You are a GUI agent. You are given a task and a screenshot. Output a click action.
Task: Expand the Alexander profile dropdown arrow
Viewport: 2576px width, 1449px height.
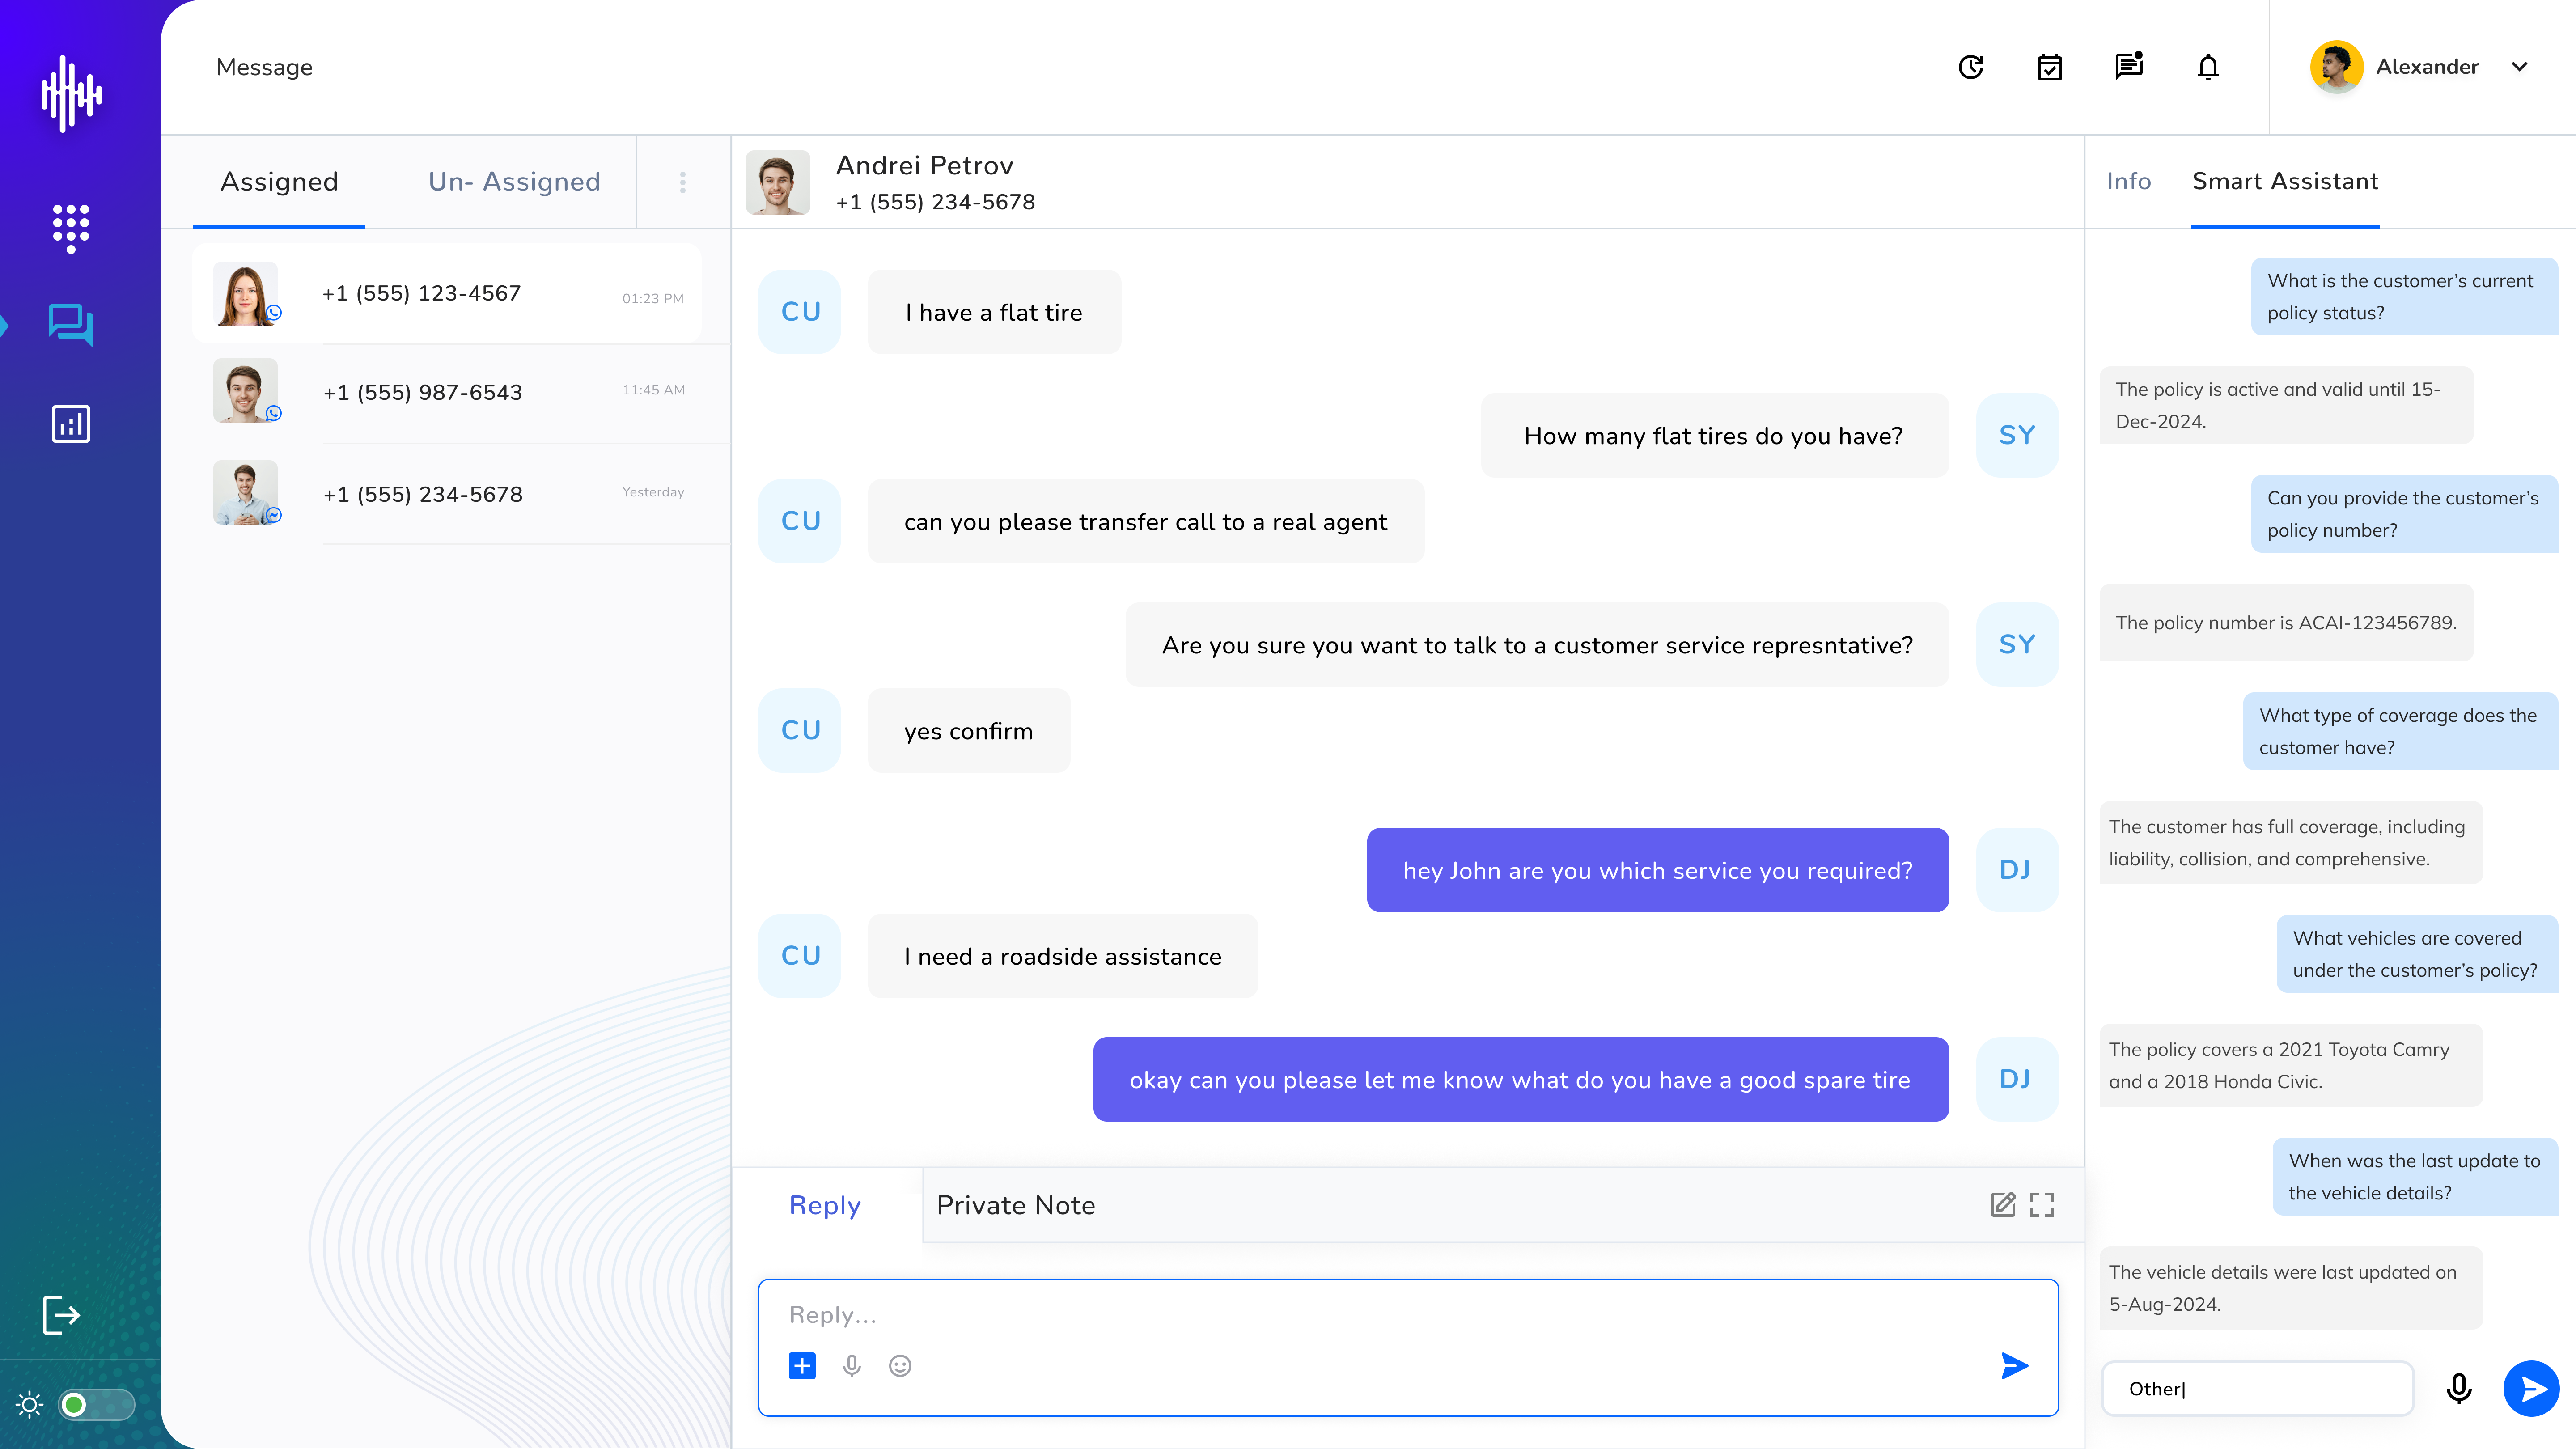(2520, 67)
